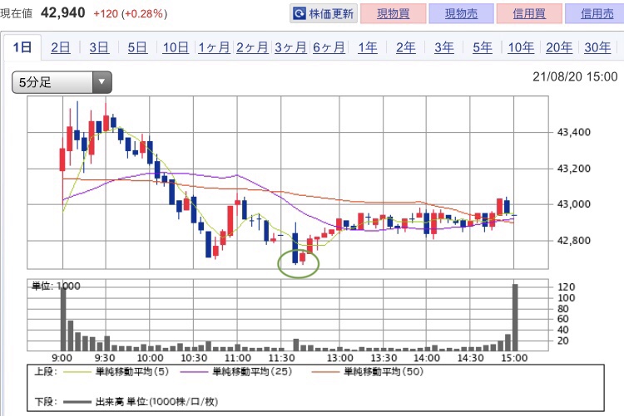This screenshot has height=416, width=624.
Task: Show the 1ヶ月 chart
Action: (214, 47)
